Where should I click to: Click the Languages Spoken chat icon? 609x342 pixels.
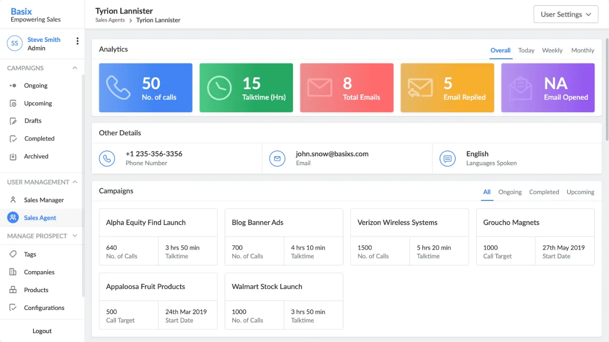click(447, 158)
